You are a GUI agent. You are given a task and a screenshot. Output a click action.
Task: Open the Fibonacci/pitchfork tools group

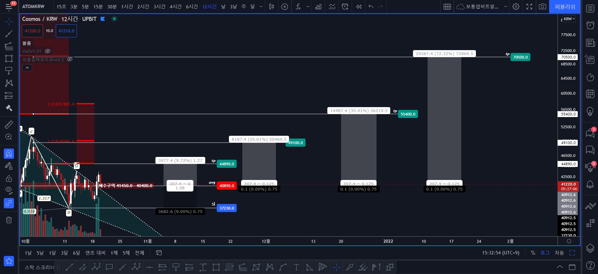point(9,46)
